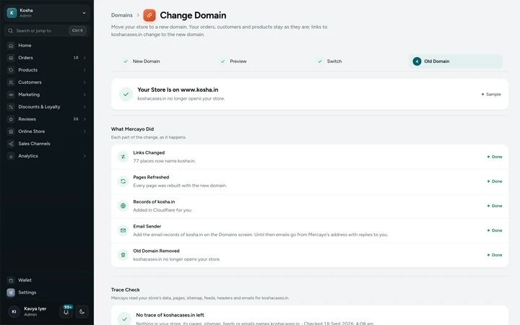Click the search magnifier icon
Image resolution: width=520 pixels, height=325 pixels.
coord(11,30)
